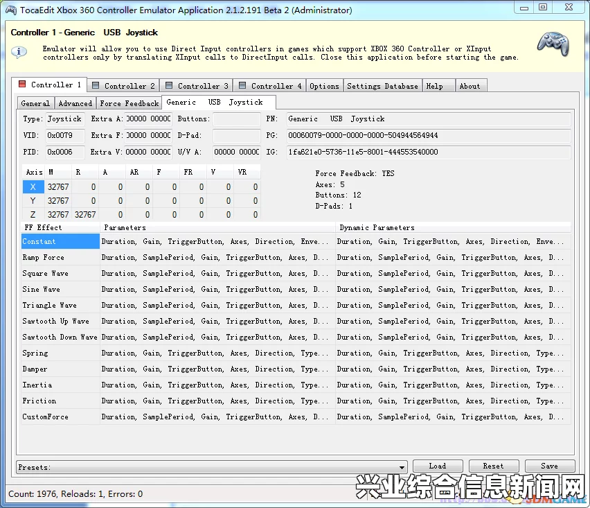Image resolution: width=590 pixels, height=508 pixels.
Task: Click the PG GUID field
Action: (x=429, y=136)
